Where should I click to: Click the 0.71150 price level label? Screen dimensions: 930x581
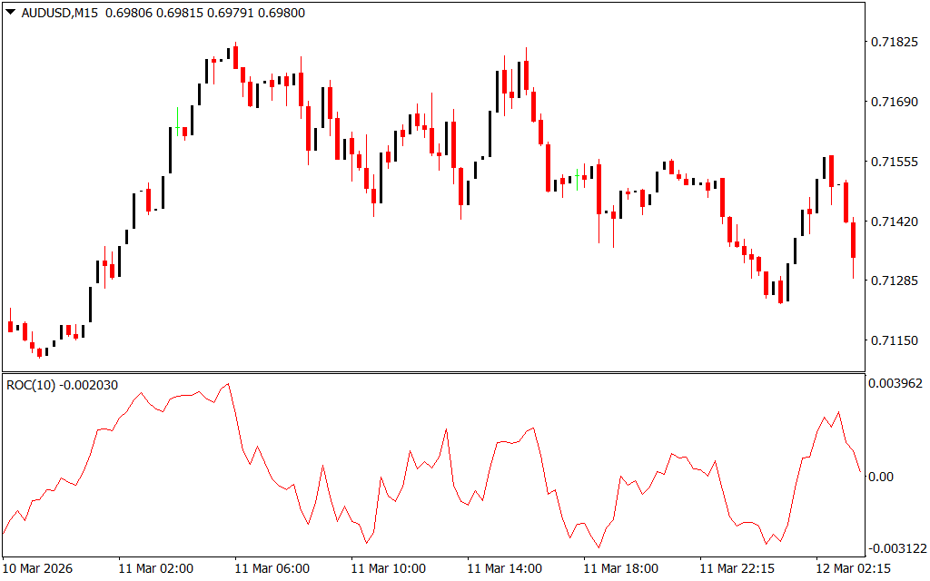point(895,340)
